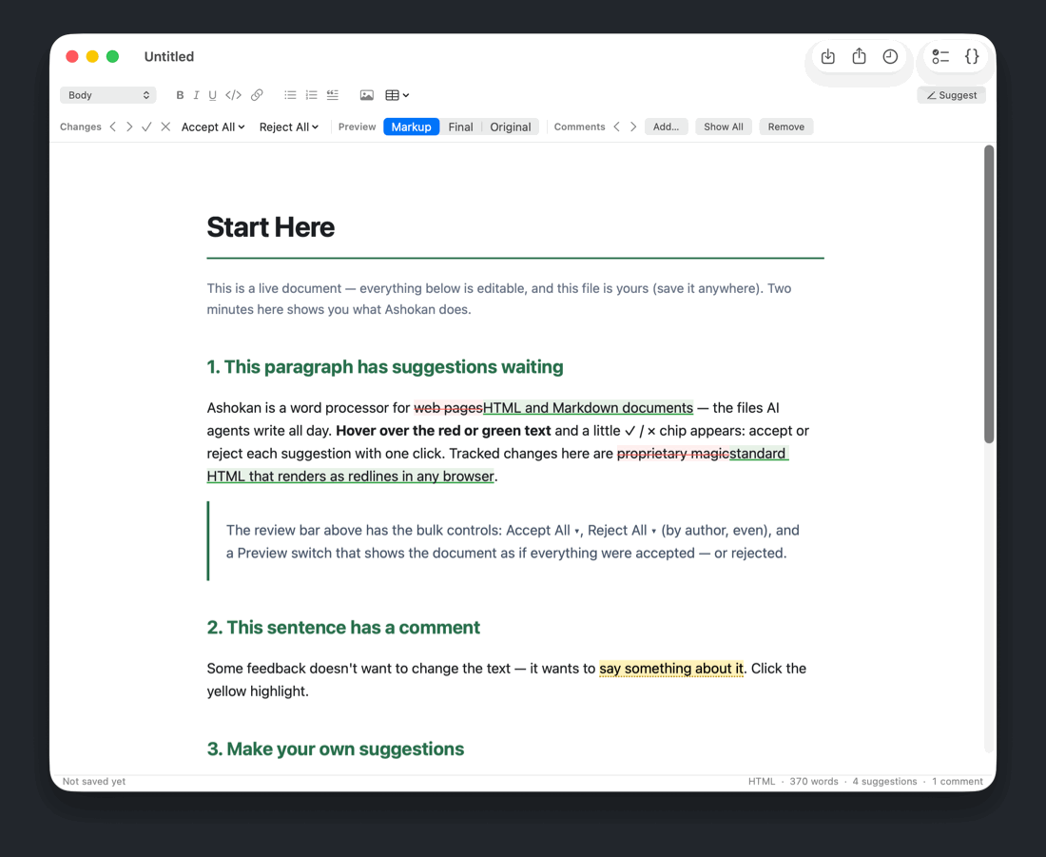
Task: Expand the Accept All dropdown
Action: [213, 127]
